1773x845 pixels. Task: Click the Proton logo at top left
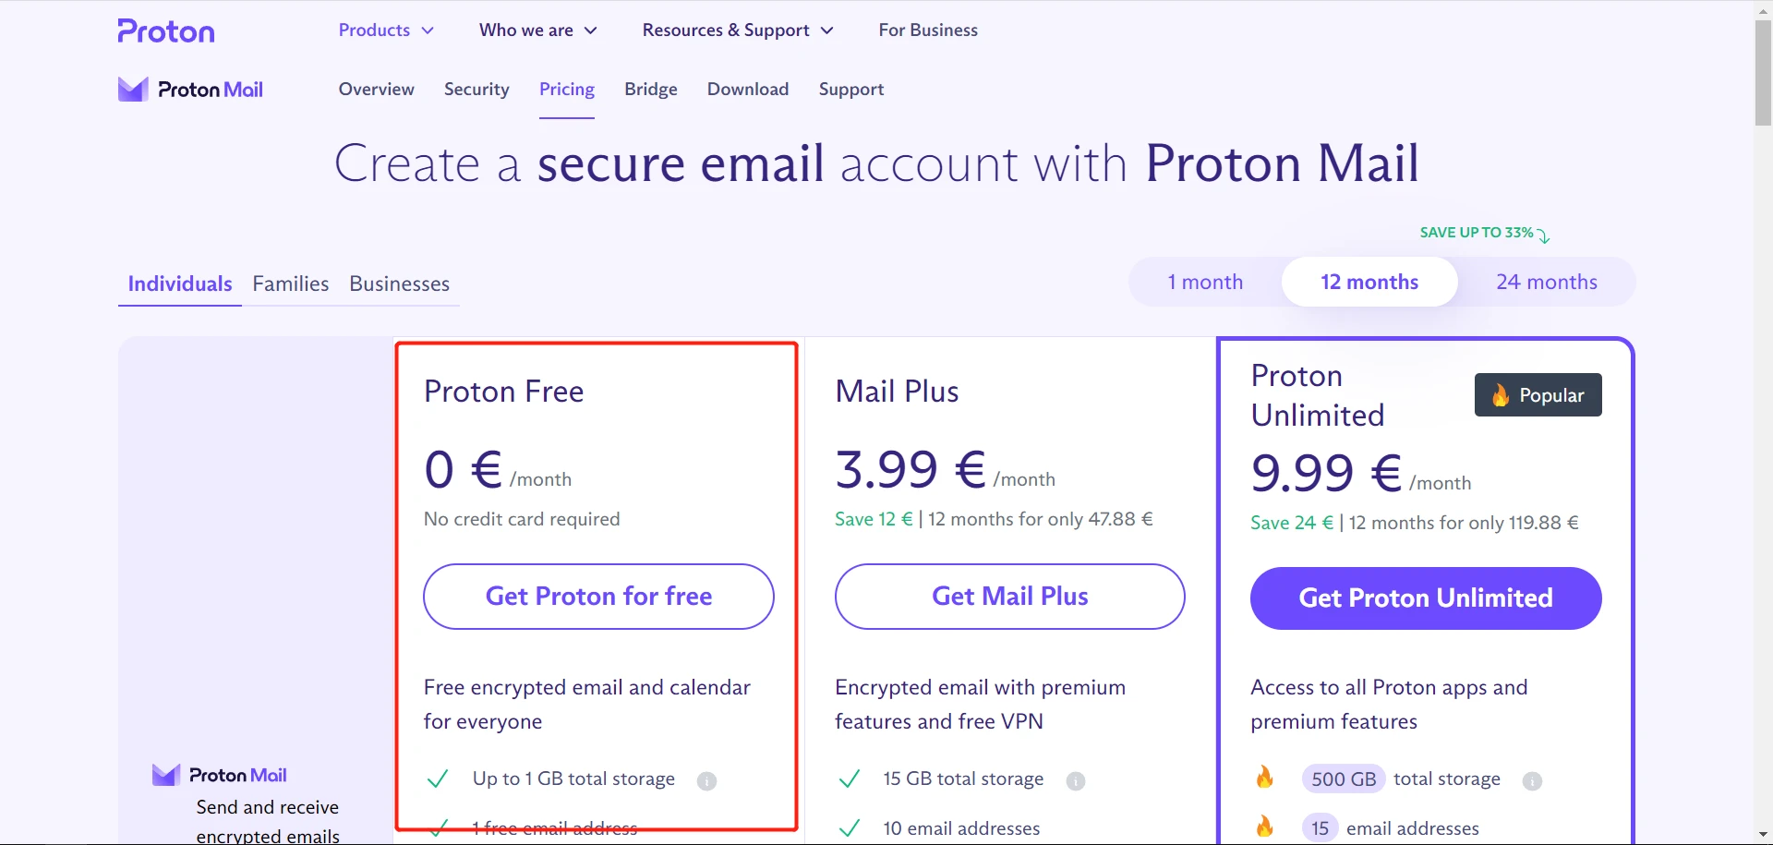click(166, 31)
